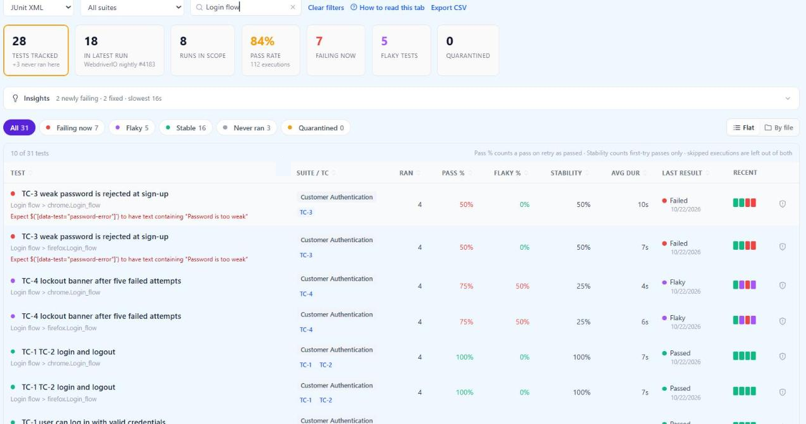Click quarantine shield for chrome TC-4 lockout banner row
Screen dimensions: 806x424
(x=783, y=286)
